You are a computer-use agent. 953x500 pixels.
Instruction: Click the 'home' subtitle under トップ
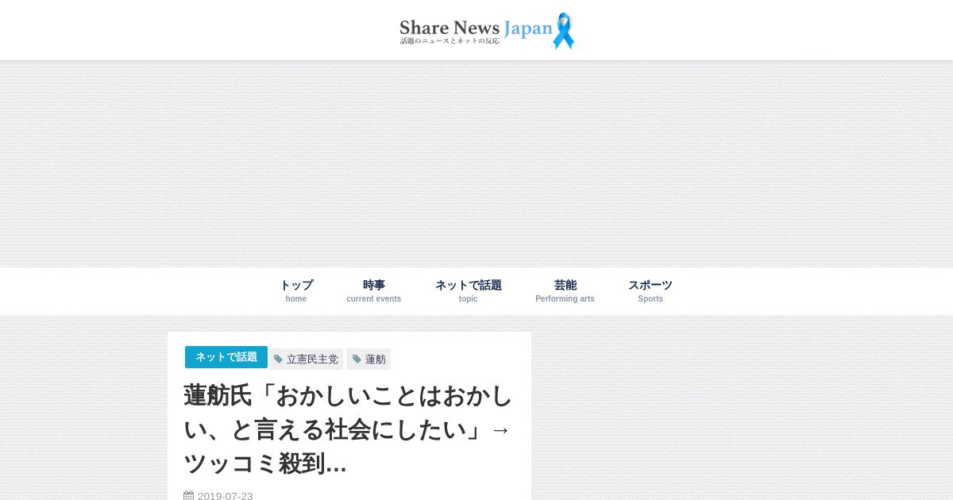[296, 299]
